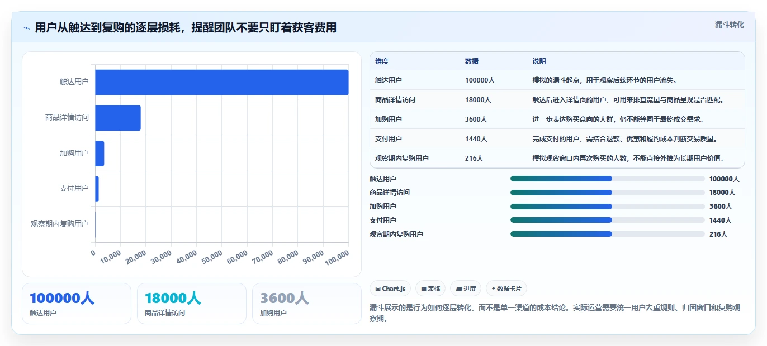Click the 观察期内复购用户 y-axis label in chart
This screenshot has height=346, width=767.
click(60, 224)
